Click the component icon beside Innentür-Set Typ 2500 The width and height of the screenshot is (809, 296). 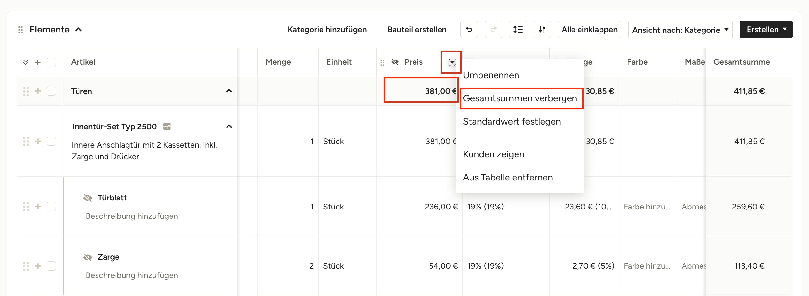[x=167, y=126]
